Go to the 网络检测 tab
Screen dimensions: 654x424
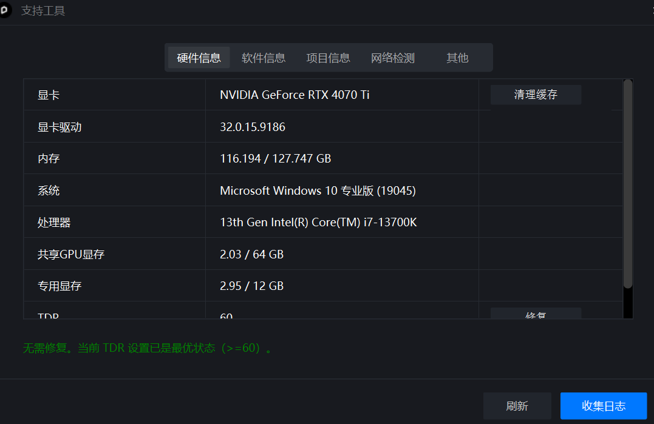393,58
